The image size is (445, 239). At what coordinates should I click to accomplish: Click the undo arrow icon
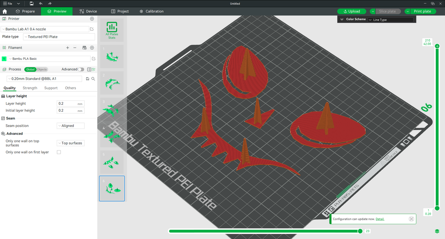pos(41,3)
